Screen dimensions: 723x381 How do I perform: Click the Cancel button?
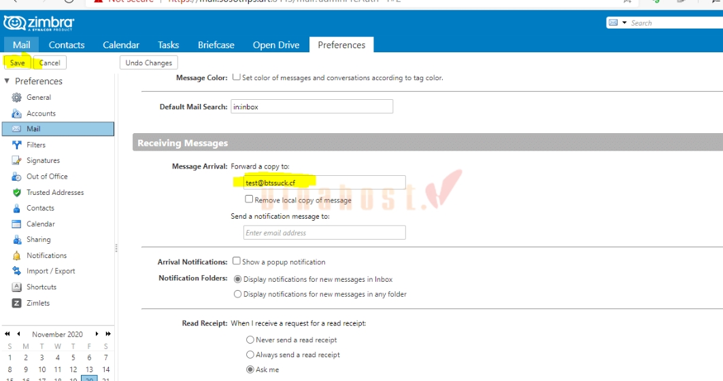click(x=50, y=62)
